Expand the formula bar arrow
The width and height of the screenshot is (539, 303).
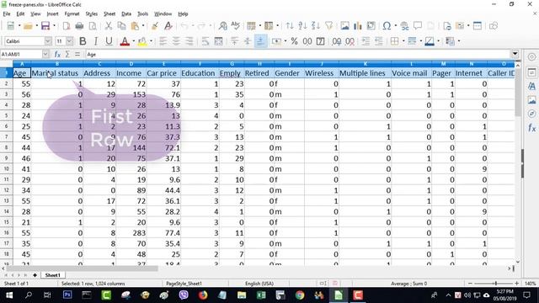pyautogui.click(x=515, y=54)
